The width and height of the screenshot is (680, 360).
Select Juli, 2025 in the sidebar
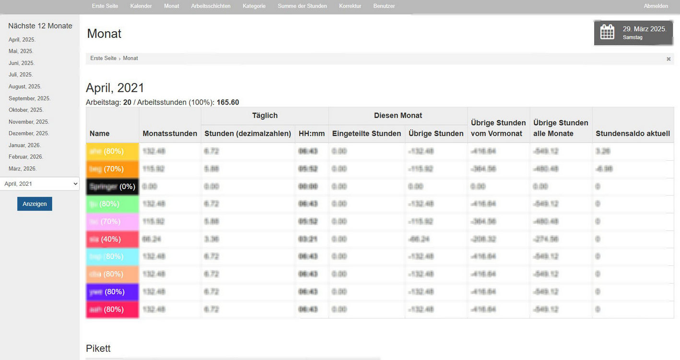21,75
